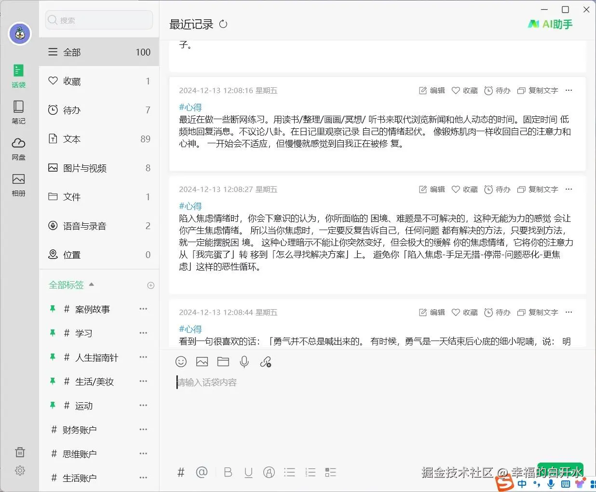Insert a mention with @ button
The height and width of the screenshot is (492, 596).
(x=202, y=472)
